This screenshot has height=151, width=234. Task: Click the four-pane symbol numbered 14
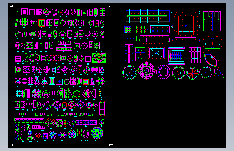(x=103, y=12)
